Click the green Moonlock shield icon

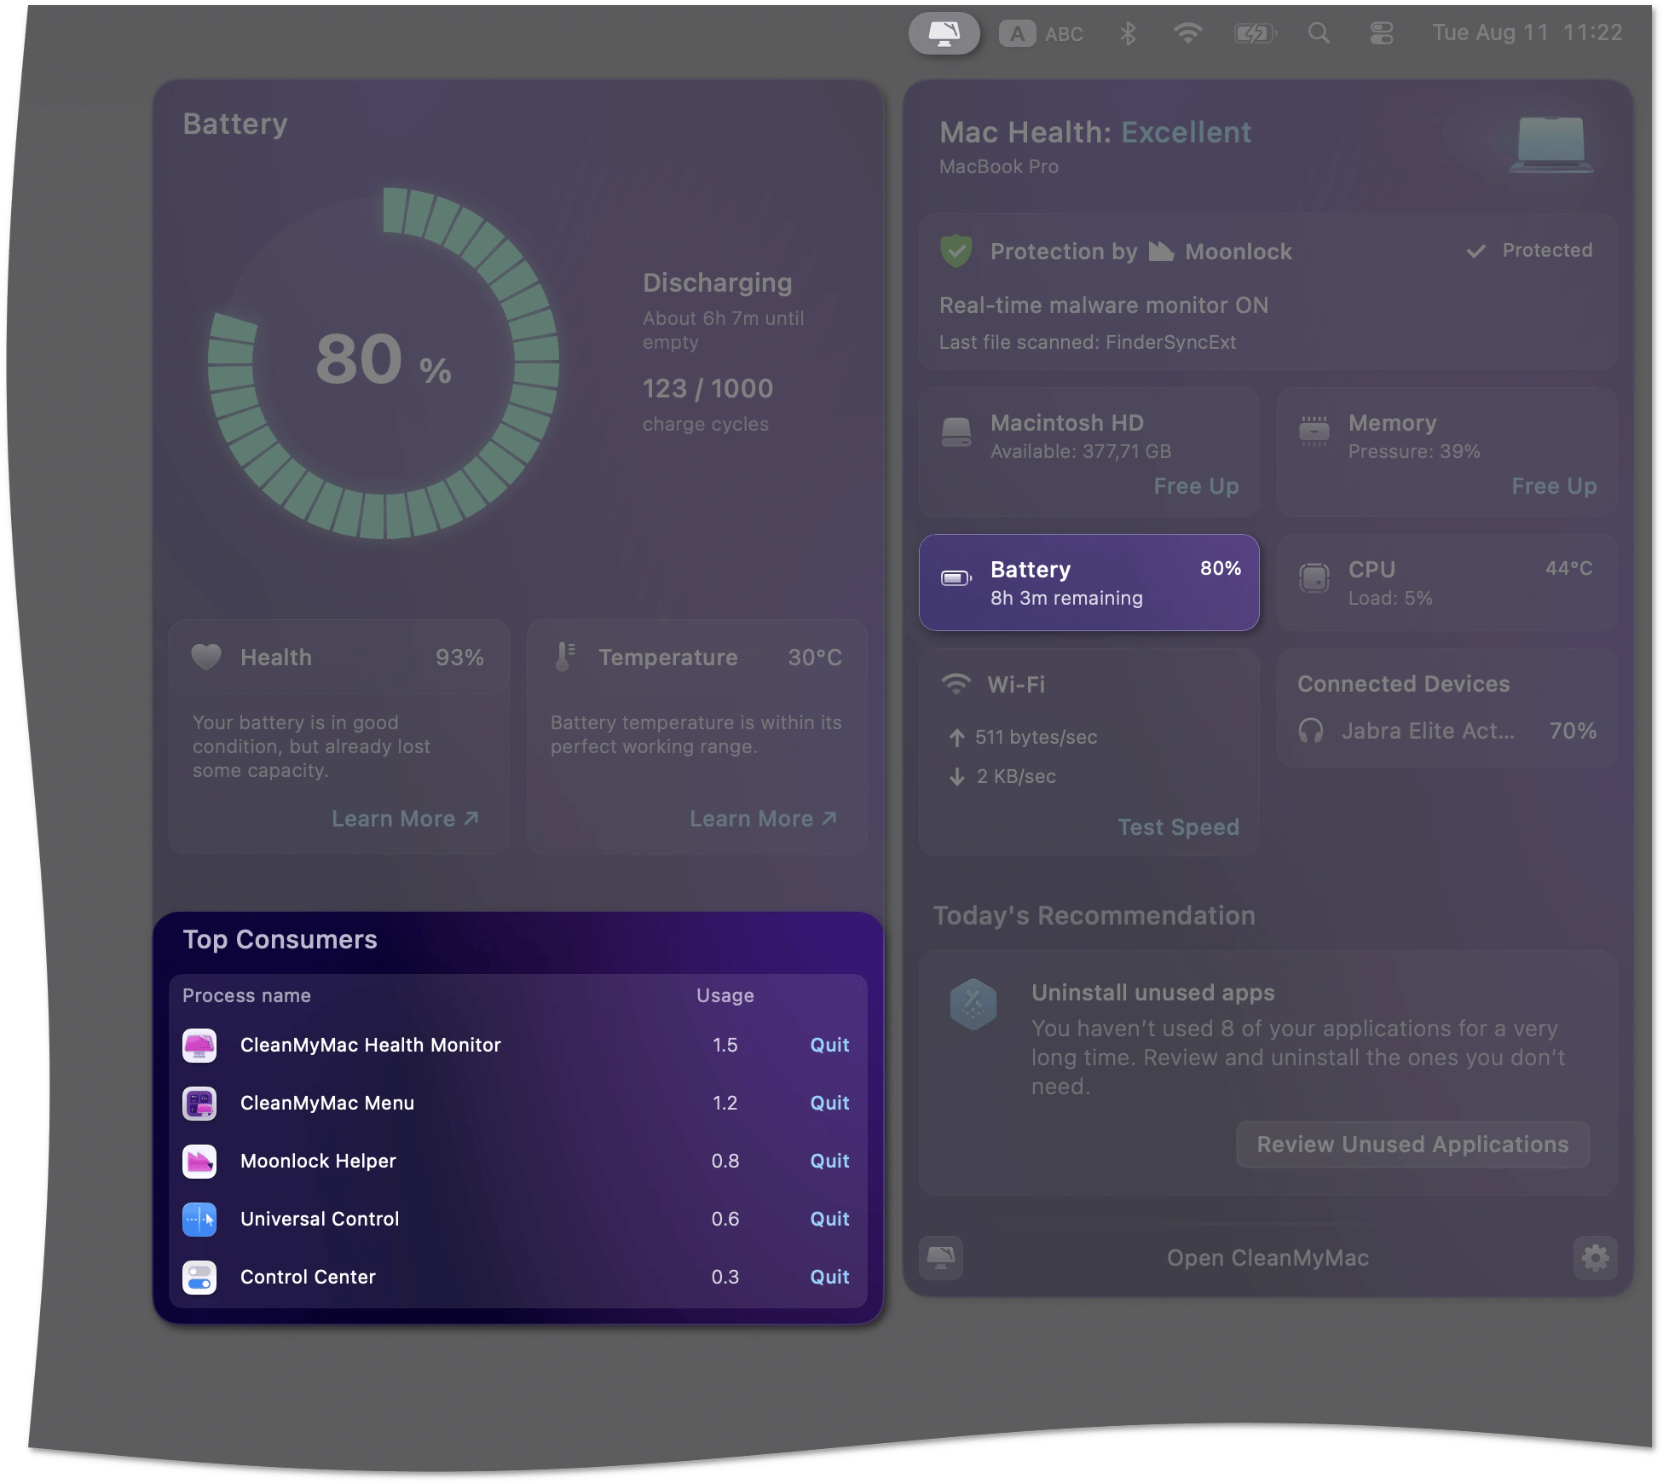[956, 251]
